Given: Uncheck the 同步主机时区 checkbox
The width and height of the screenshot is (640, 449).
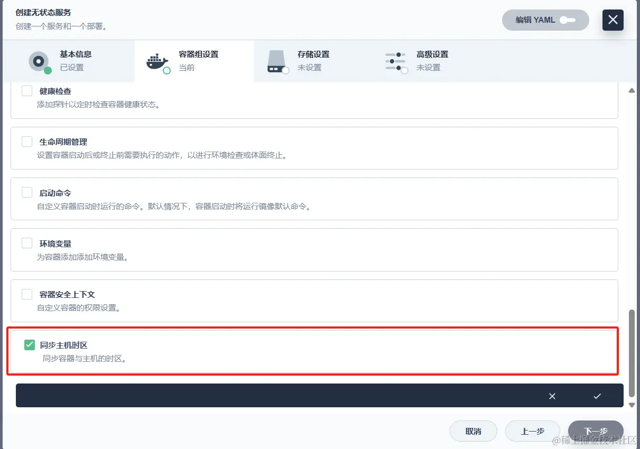Looking at the screenshot, I should (x=30, y=345).
